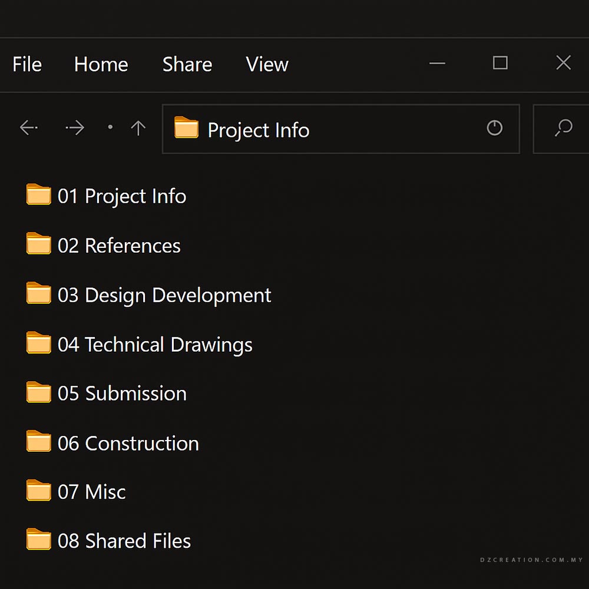
Task: Click the refresh icon in address bar
Action: coord(494,128)
